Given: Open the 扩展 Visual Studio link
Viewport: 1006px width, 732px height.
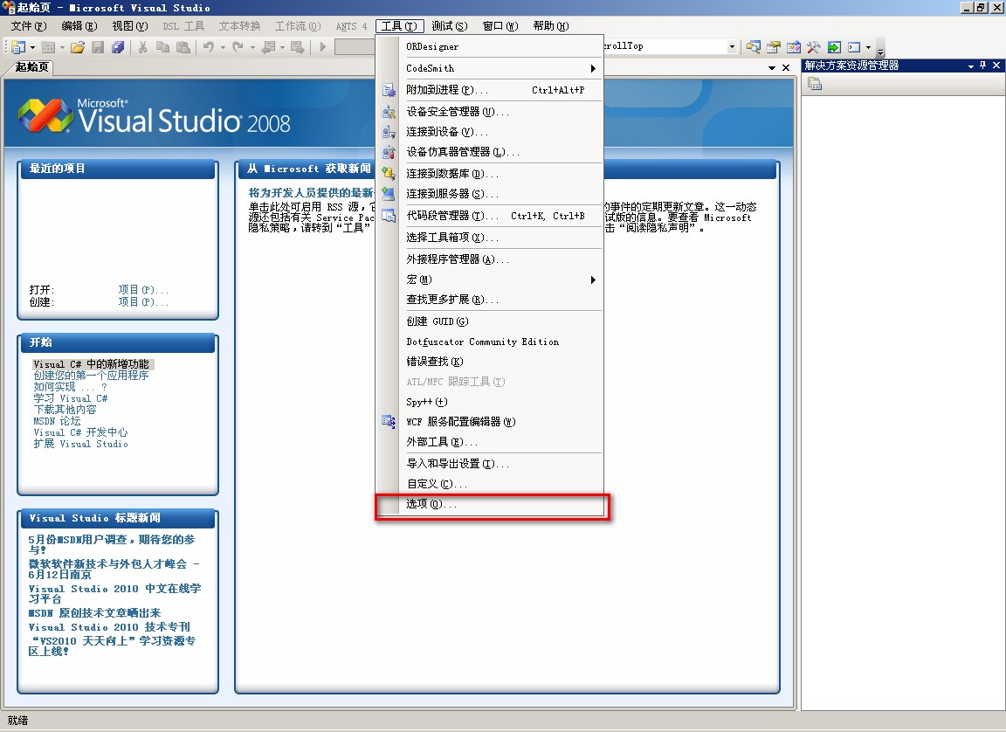Looking at the screenshot, I should (80, 444).
